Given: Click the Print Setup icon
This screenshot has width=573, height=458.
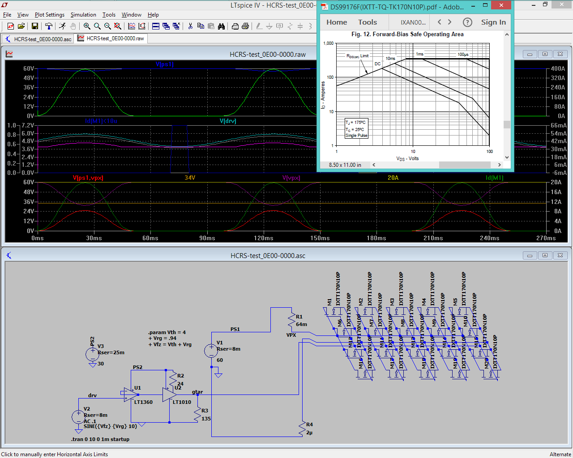Looking at the screenshot, I should click(235, 26).
